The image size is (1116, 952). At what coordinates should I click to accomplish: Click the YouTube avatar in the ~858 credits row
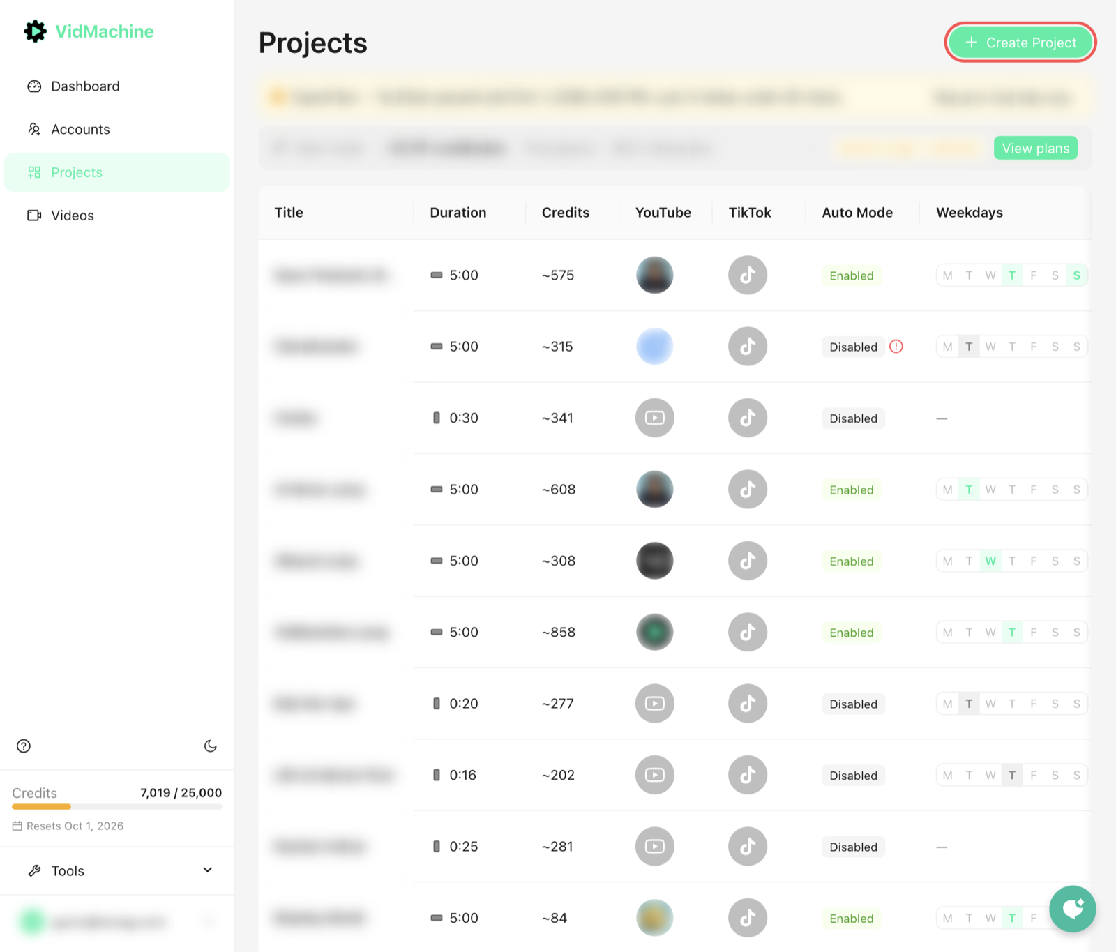click(655, 633)
